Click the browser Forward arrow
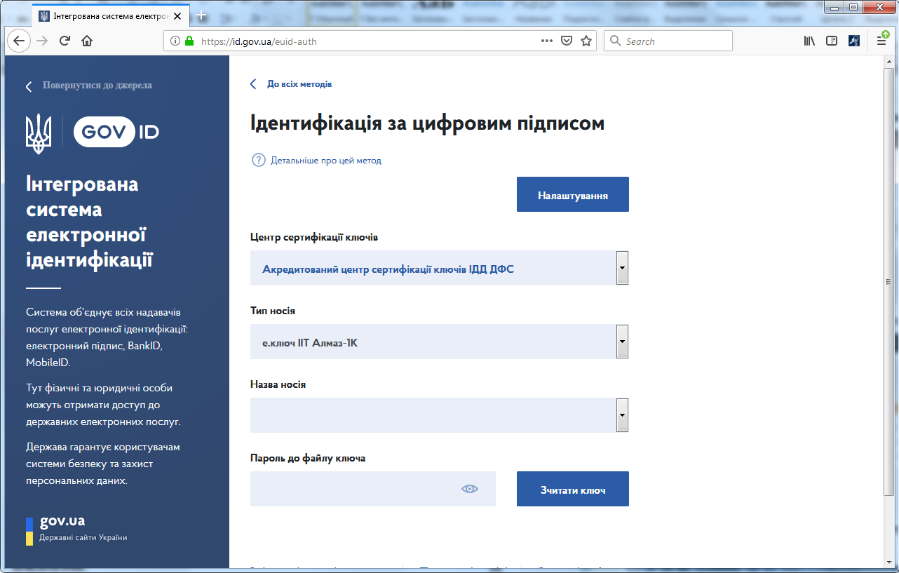This screenshot has width=899, height=573. (x=42, y=41)
